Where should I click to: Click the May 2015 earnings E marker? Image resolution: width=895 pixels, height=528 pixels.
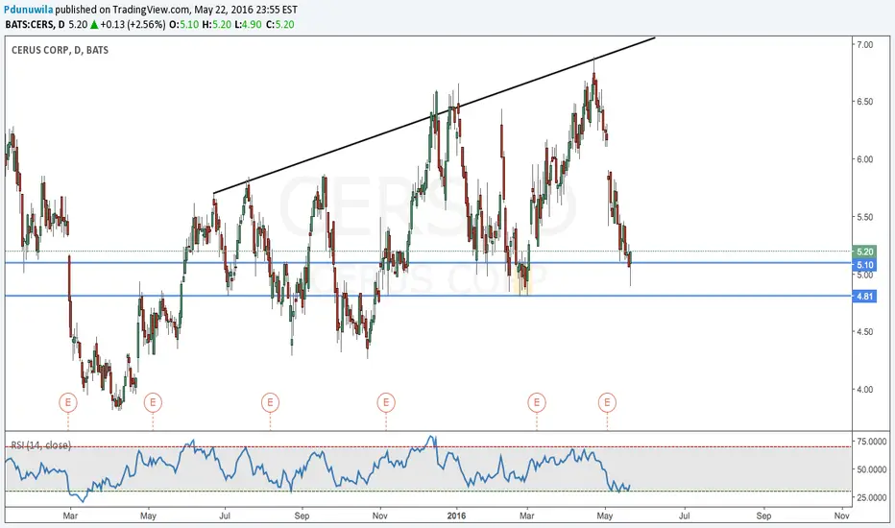(x=153, y=402)
